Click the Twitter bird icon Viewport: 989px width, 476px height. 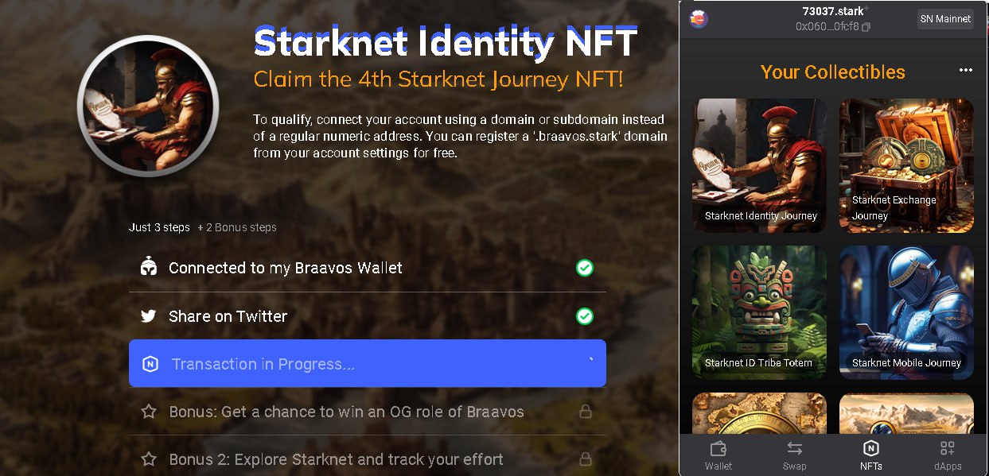point(148,316)
